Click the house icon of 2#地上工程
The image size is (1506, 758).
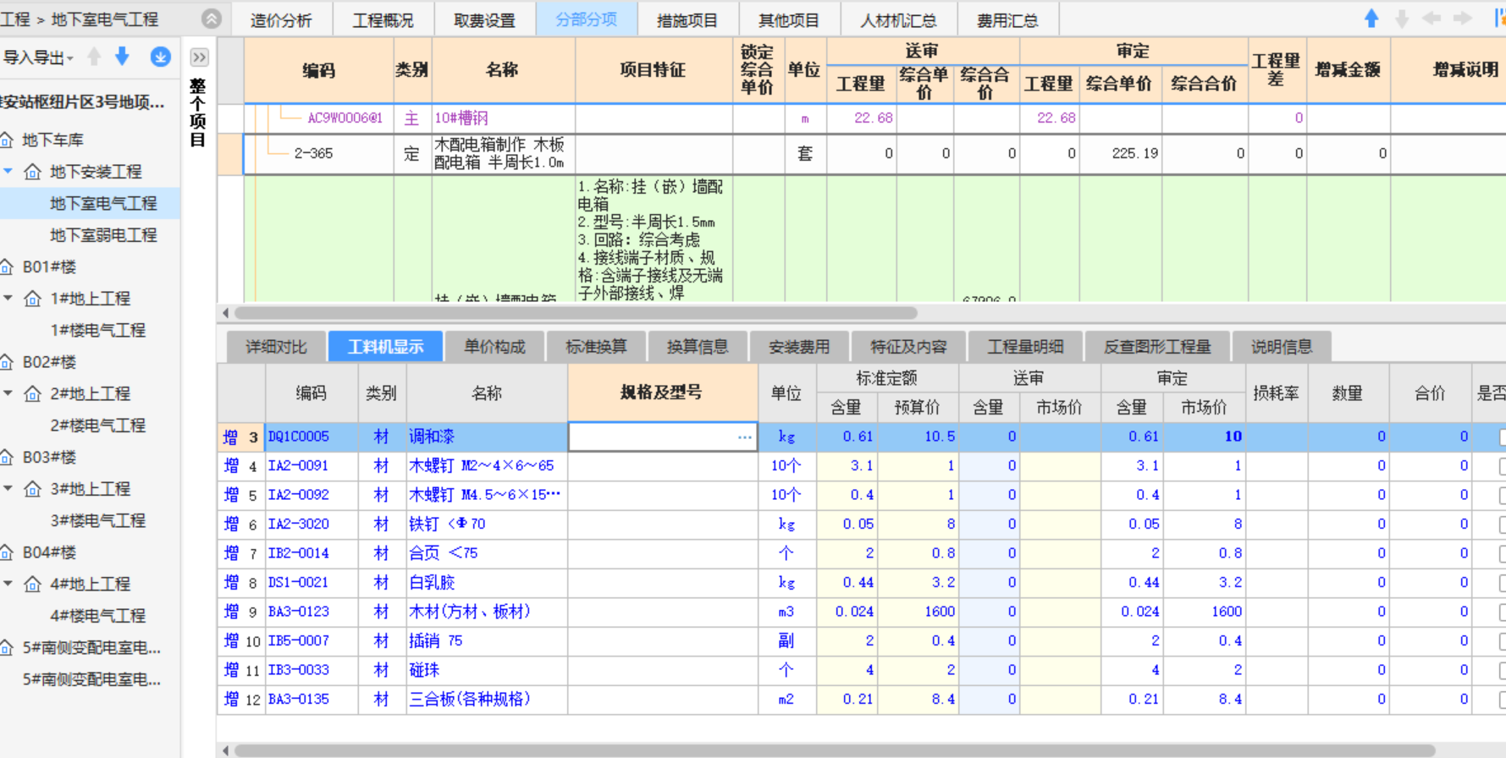[x=32, y=393]
